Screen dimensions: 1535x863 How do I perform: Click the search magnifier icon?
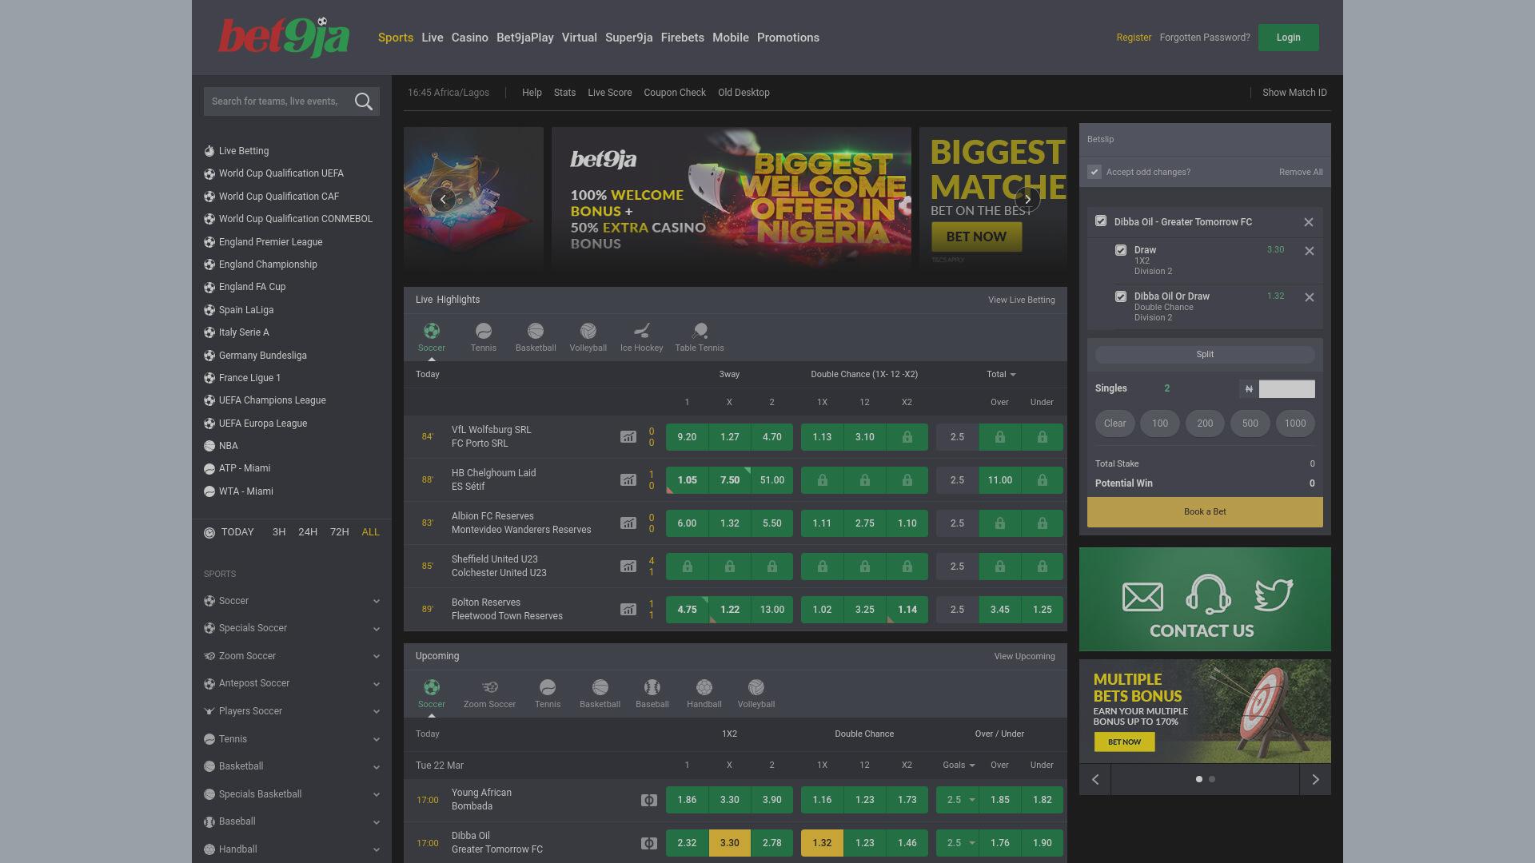364,101
